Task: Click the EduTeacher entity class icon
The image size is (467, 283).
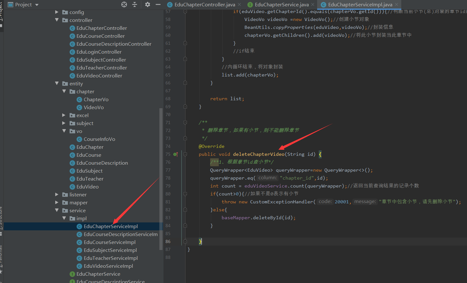Action: 72,179
